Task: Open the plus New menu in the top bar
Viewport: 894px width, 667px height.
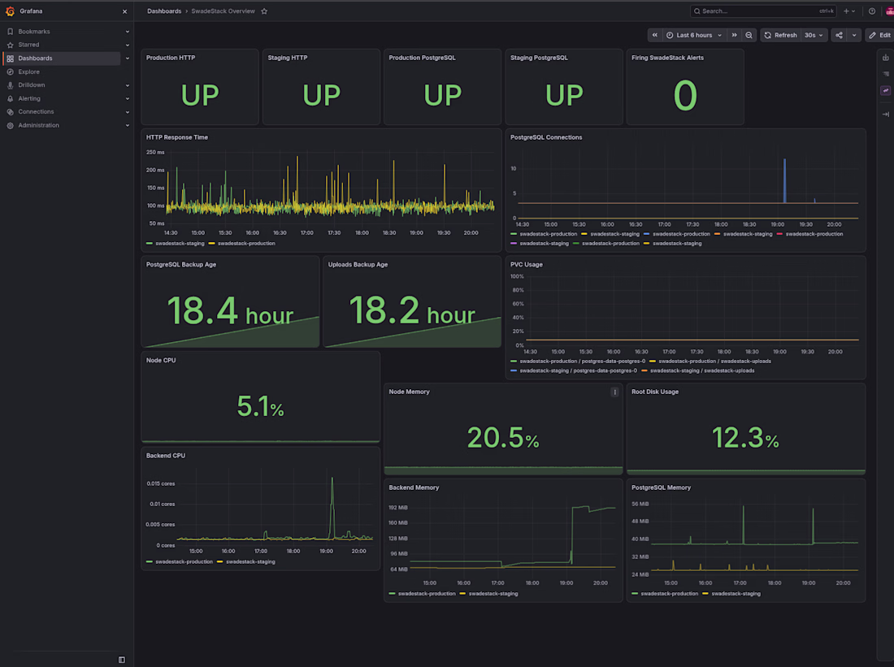Action: 849,11
